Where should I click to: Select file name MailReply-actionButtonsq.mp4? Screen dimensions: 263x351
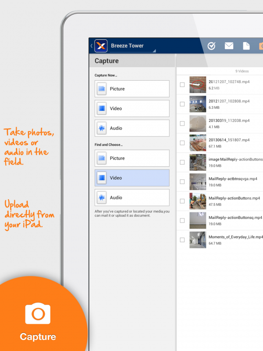click(235, 217)
